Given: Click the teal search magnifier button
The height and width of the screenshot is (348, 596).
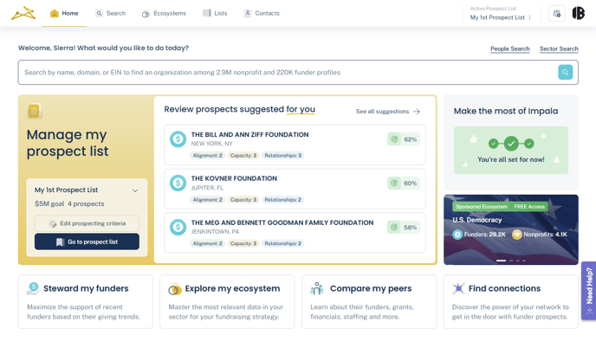Looking at the screenshot, I should (565, 73).
